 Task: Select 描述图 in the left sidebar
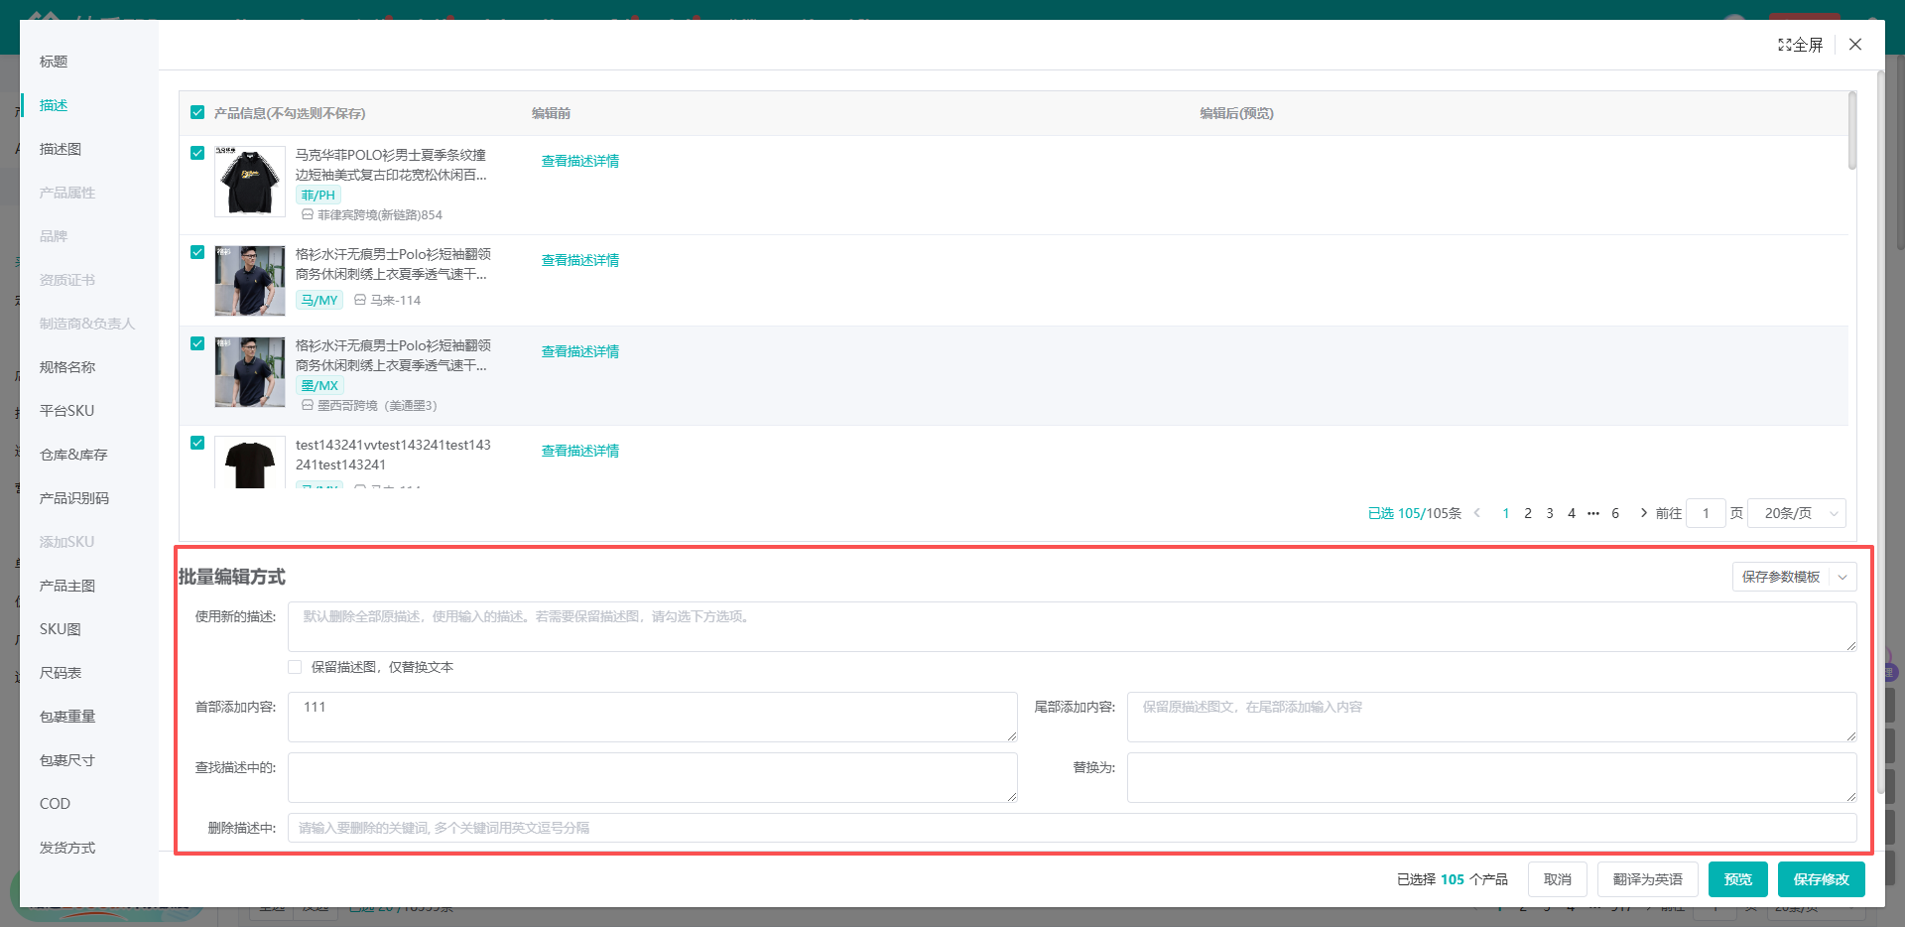pyautogui.click(x=61, y=149)
